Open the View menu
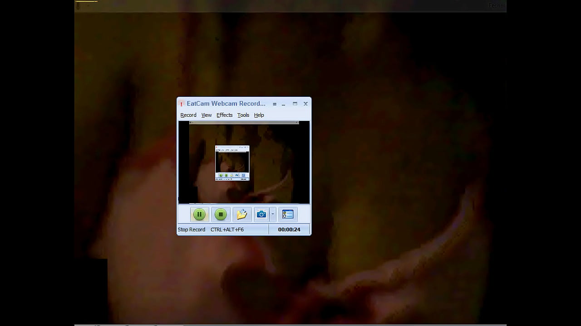581x326 pixels. (207, 115)
